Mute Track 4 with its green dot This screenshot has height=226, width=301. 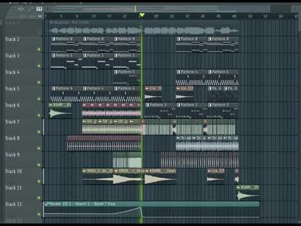(x=39, y=82)
